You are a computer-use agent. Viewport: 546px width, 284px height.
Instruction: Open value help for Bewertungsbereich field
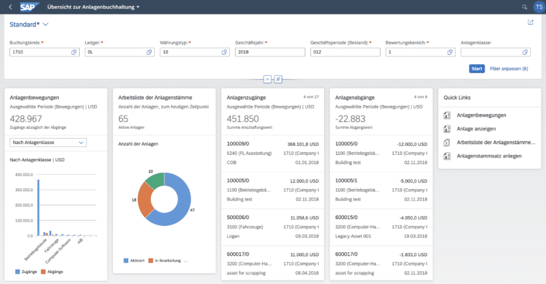point(450,52)
